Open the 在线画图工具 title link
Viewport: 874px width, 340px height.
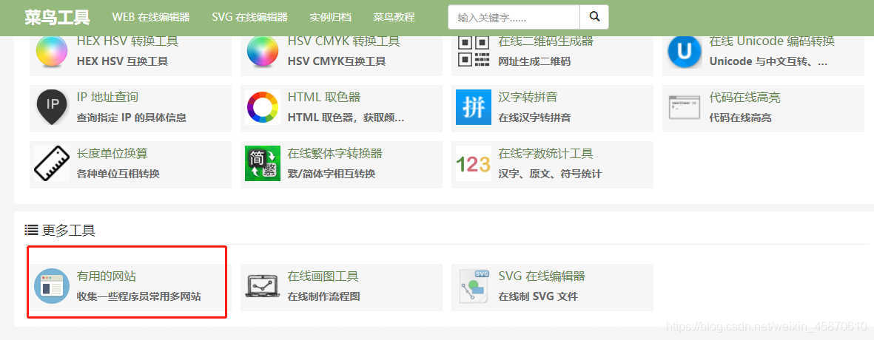coord(323,276)
